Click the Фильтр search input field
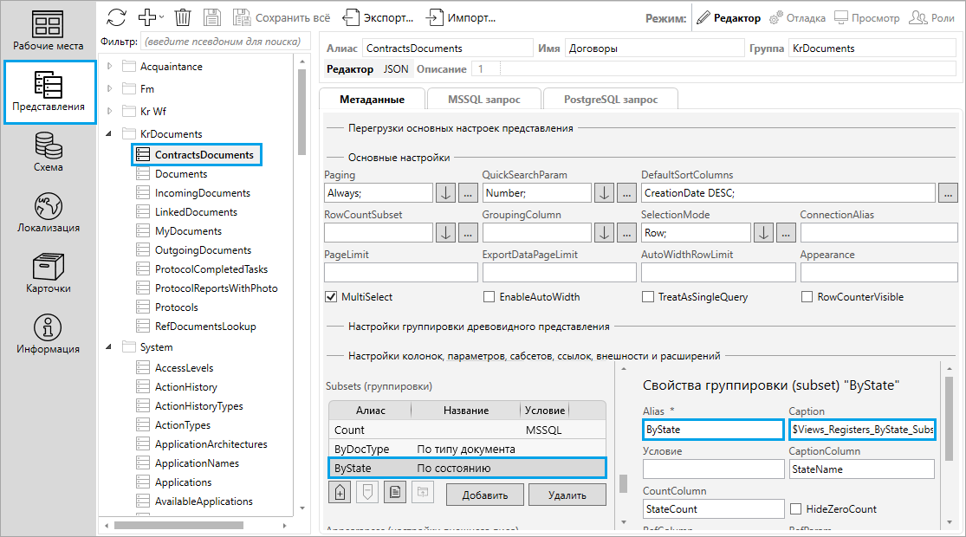The height and width of the screenshot is (537, 966). (x=224, y=41)
